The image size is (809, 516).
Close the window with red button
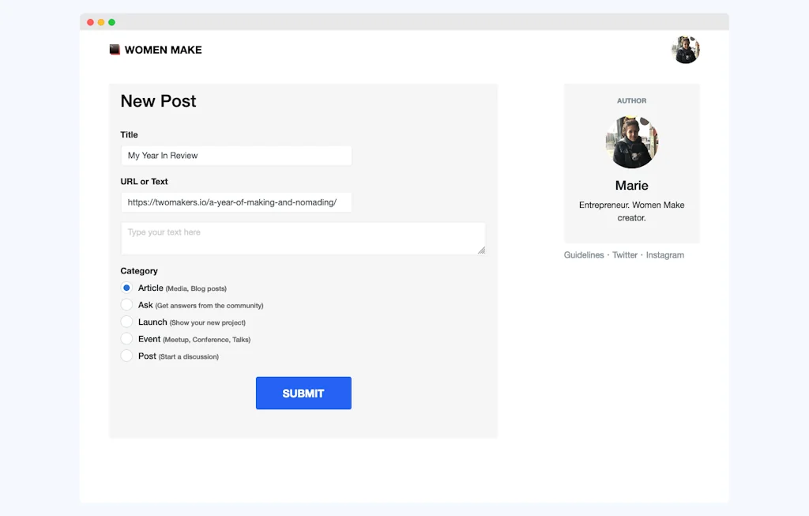coord(90,22)
